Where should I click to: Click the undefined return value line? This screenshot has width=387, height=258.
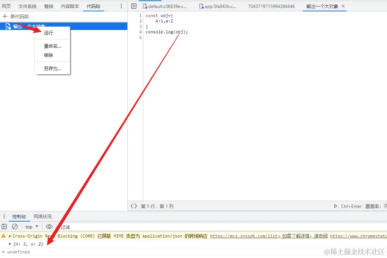pos(18,252)
